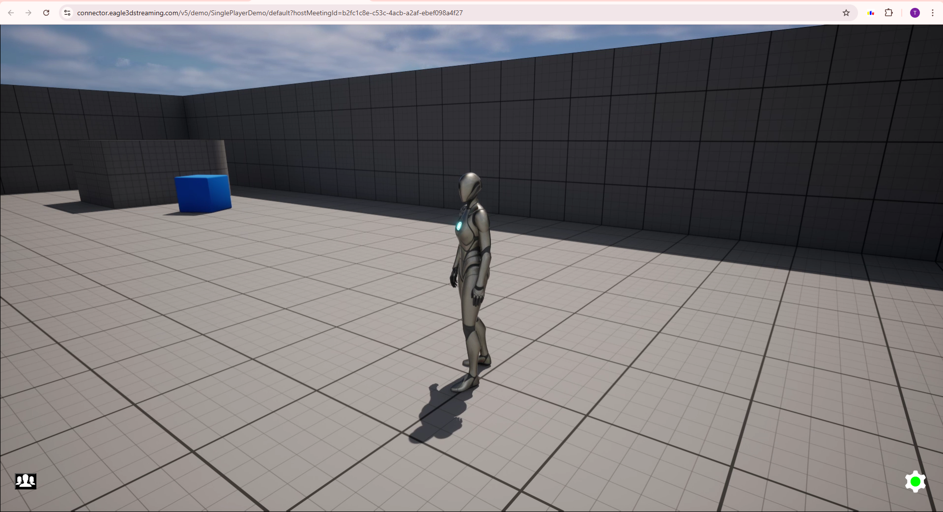Click the robot's front foot
943x512 pixels.
point(465,384)
